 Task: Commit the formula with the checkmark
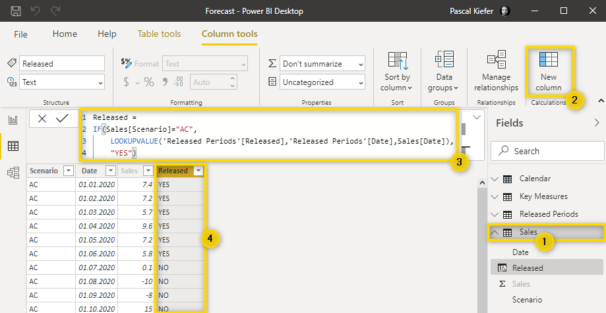click(62, 119)
